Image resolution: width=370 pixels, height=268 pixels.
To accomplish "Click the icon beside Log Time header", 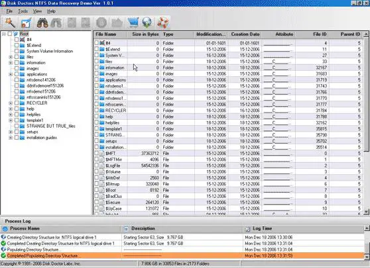I will click(x=247, y=228).
